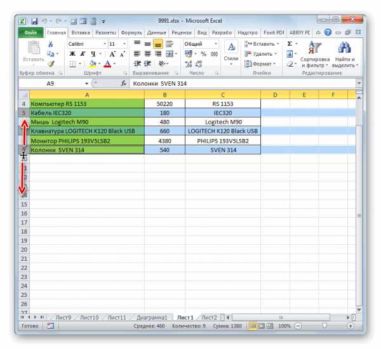
Task: Select column B header
Action: coord(164,95)
